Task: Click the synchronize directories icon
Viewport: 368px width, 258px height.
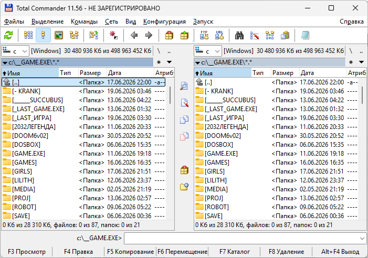Action: [270, 35]
